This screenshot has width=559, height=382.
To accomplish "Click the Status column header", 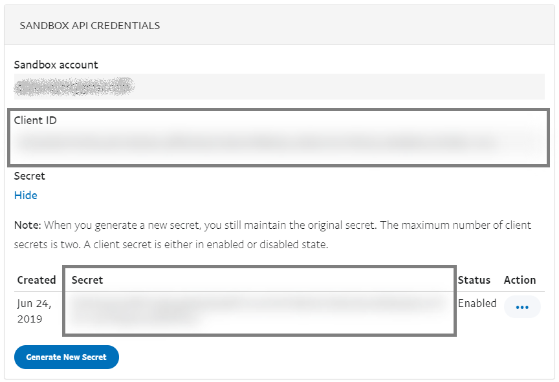I will tap(474, 280).
